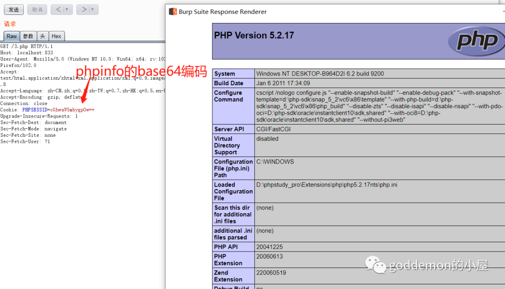The width and height of the screenshot is (505, 289).
Task: Click the Sec-Fetch-Dest: document line
Action: 34,123
